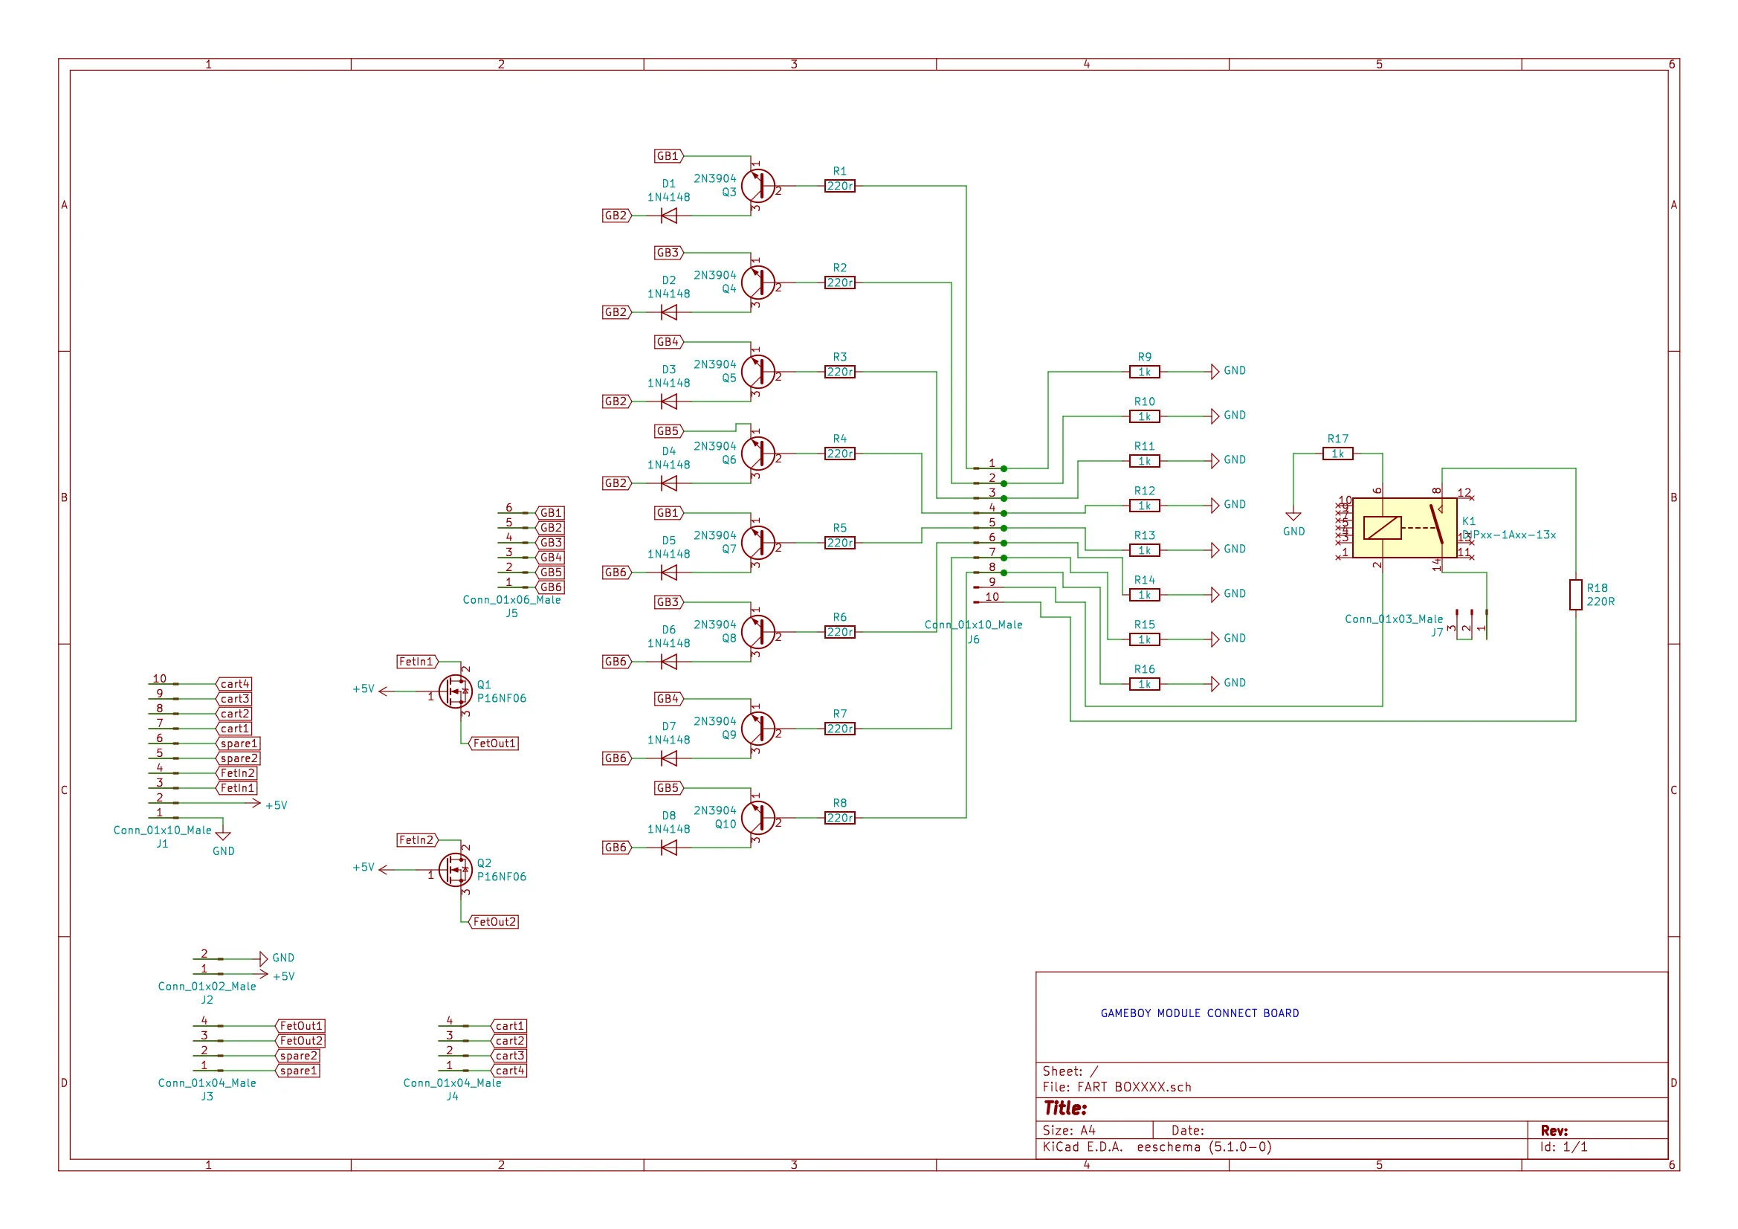1738x1229 pixels.
Task: Select the D8 diode symbol
Action: pyautogui.click(x=668, y=848)
